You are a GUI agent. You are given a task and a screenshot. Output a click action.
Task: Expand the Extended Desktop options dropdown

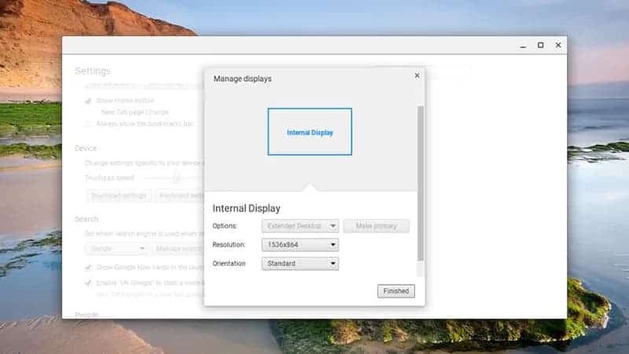point(302,227)
